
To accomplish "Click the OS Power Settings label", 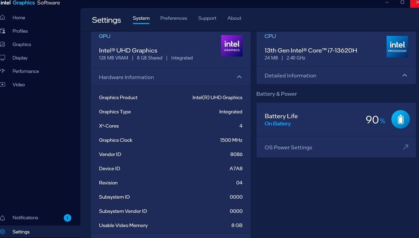I will (288, 147).
